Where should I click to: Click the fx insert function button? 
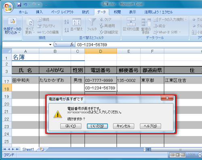coord(72,44)
